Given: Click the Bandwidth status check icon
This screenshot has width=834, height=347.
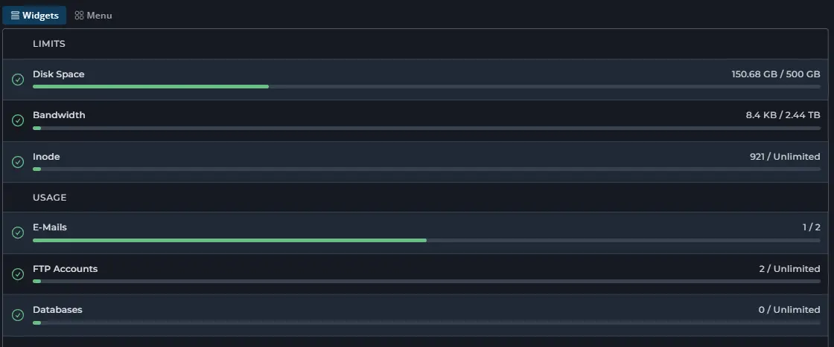Looking at the screenshot, I should [18, 120].
